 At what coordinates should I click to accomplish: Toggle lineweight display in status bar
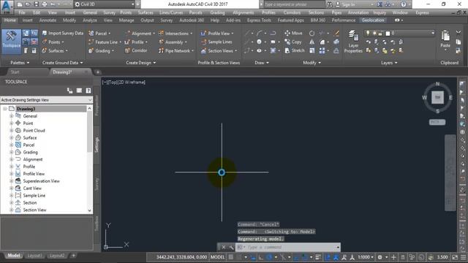pos(318,257)
